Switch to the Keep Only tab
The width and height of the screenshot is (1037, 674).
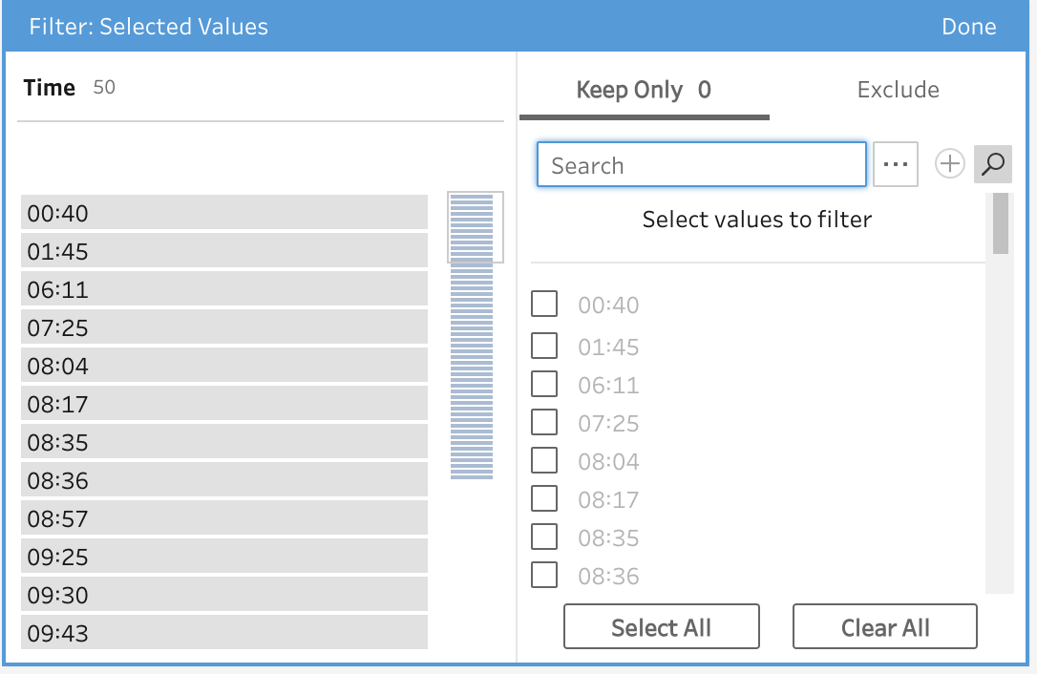pos(644,91)
